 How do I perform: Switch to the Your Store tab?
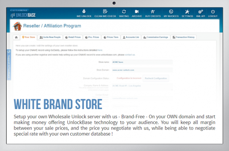(x=29, y=37)
